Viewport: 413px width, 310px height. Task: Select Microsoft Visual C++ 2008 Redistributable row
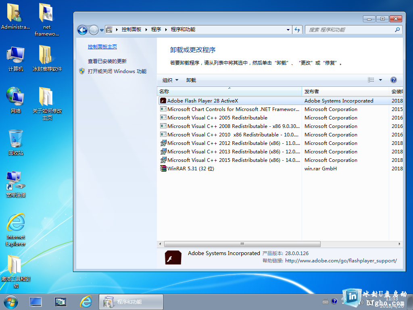(281, 126)
